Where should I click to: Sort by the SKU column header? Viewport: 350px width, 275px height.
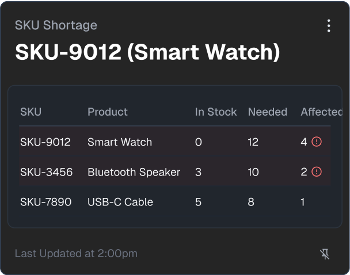tap(31, 112)
